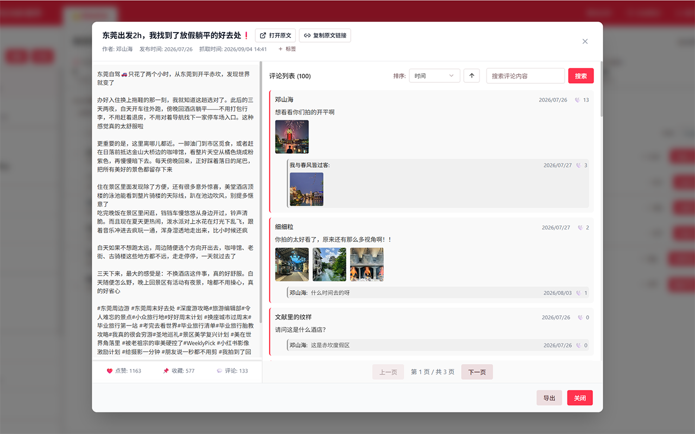695x434 pixels.
Task: Click heart on 什么时间去的呀 reply
Action: tap(578, 293)
